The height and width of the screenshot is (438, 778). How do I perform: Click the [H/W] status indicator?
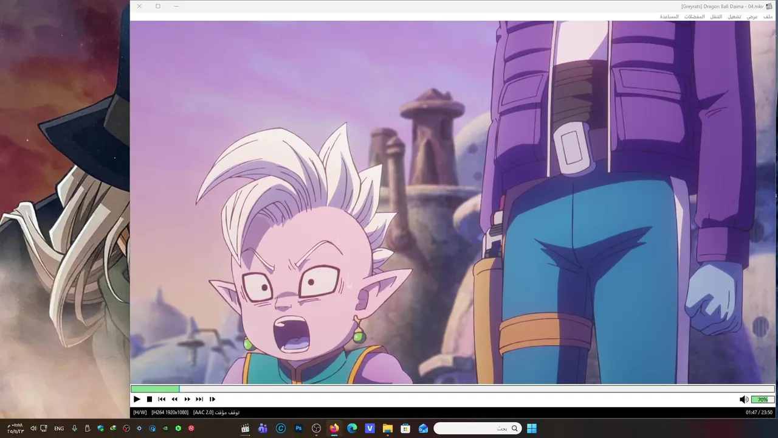140,412
